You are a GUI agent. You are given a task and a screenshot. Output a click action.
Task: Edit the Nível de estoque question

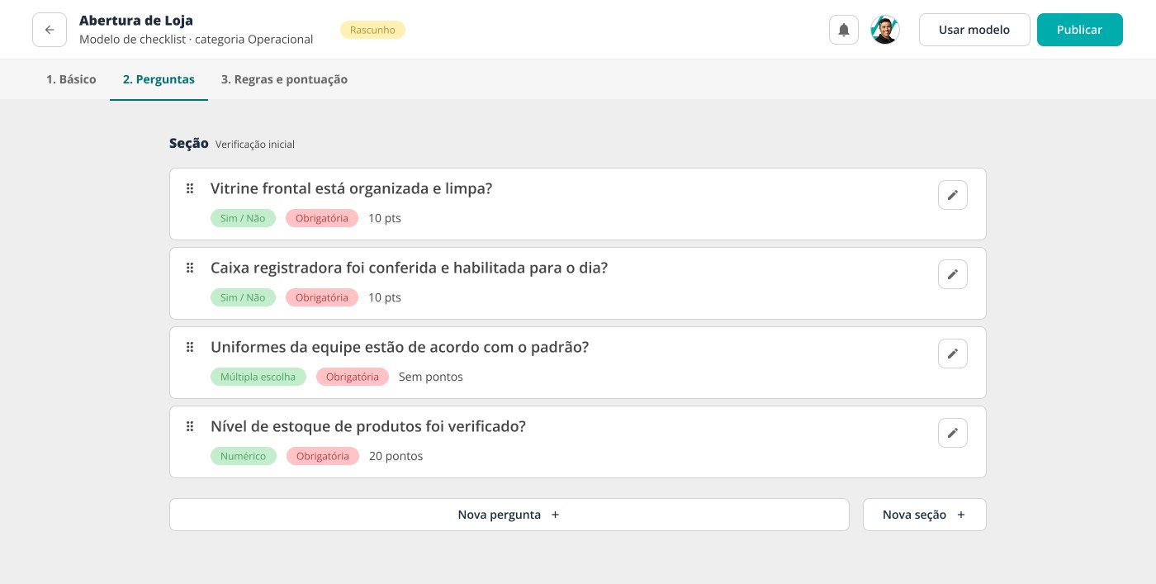pyautogui.click(x=953, y=433)
